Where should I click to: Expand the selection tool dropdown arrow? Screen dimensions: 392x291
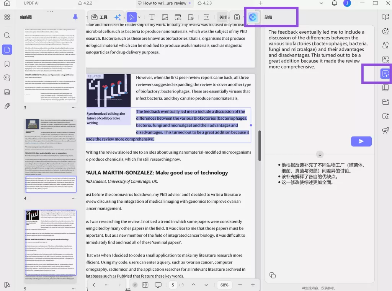coord(139,17)
